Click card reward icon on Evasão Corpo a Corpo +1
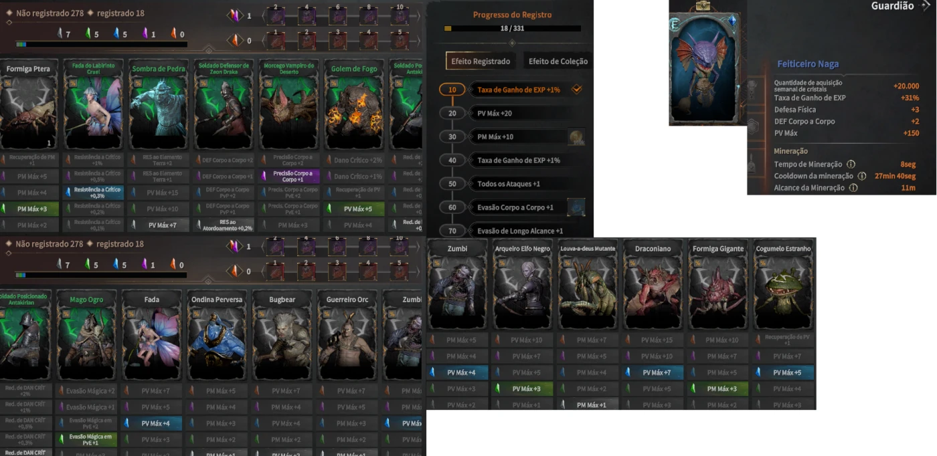 pos(576,207)
